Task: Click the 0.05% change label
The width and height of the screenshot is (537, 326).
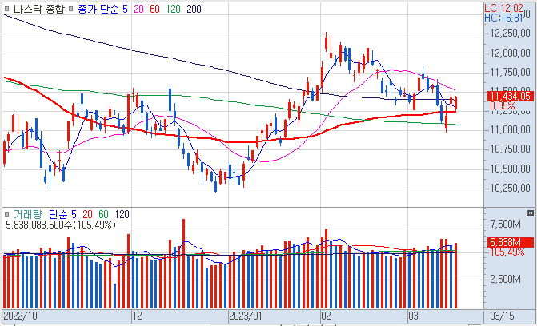Action: click(x=503, y=105)
